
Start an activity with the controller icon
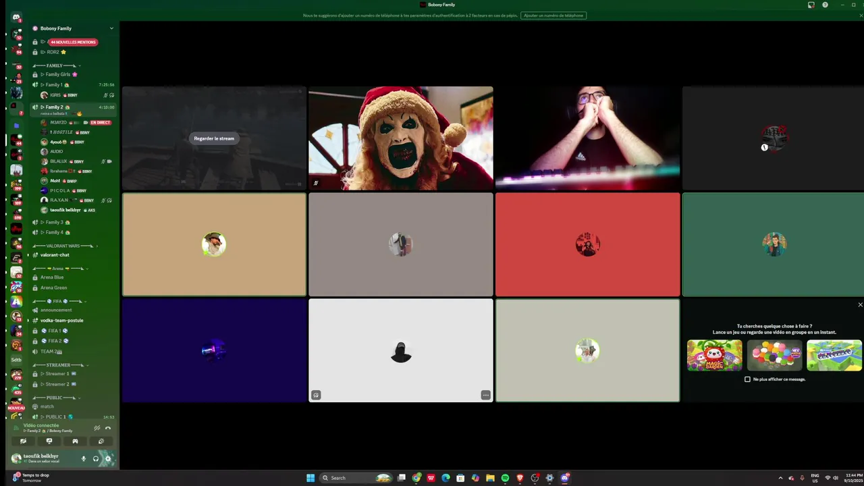(x=75, y=441)
